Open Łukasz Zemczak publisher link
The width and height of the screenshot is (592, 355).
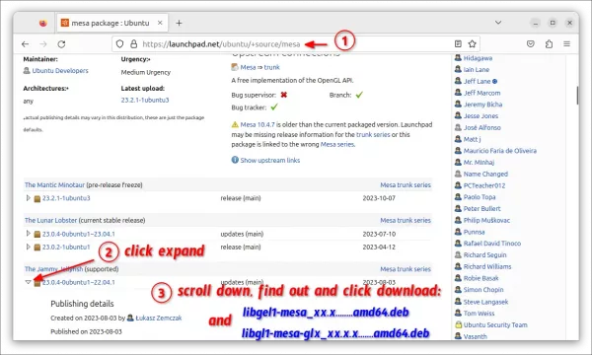pyautogui.click(x=159, y=319)
